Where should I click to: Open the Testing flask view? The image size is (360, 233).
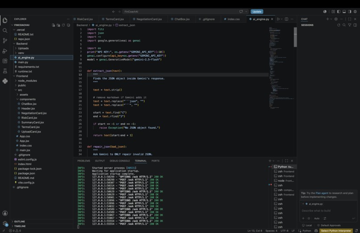pos(5,71)
